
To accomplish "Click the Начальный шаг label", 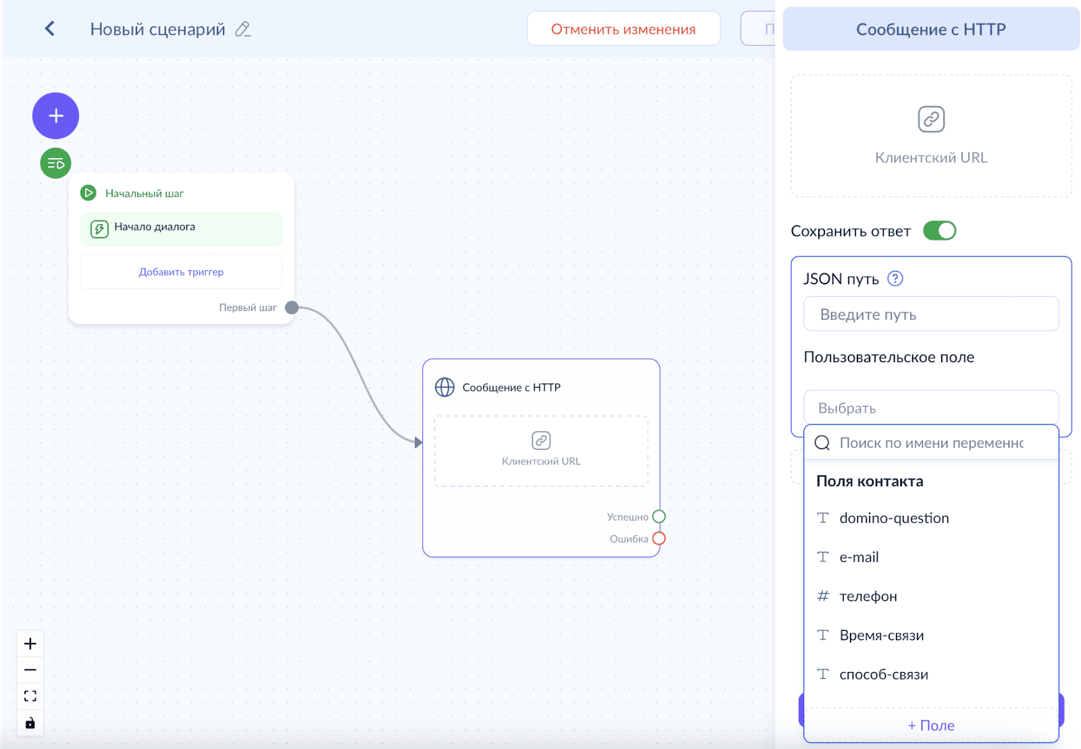I will [x=145, y=193].
